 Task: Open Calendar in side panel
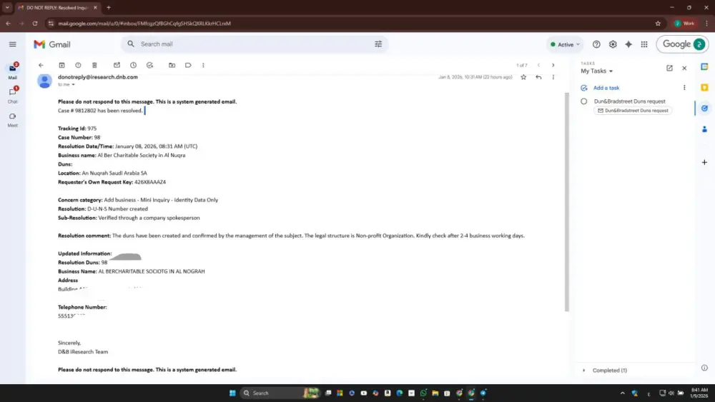(704, 66)
